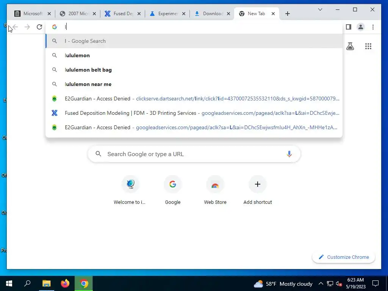Pick the 'lululemon belt bag' suggestion

(194, 70)
